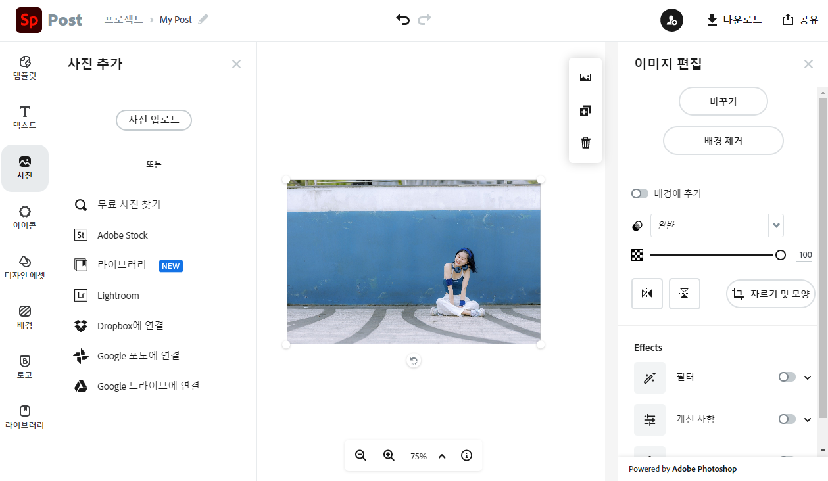Image resolution: width=828 pixels, height=481 pixels.
Task: Click the scroll down arrow in right panel
Action: coord(823,451)
